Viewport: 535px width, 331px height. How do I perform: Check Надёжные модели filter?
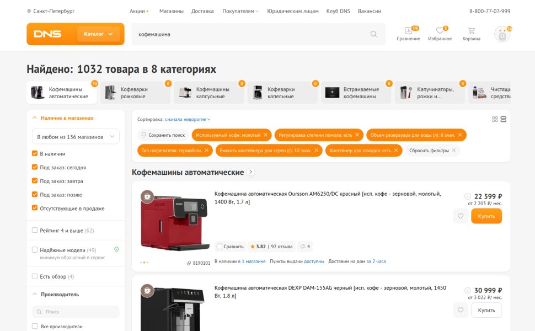34,250
